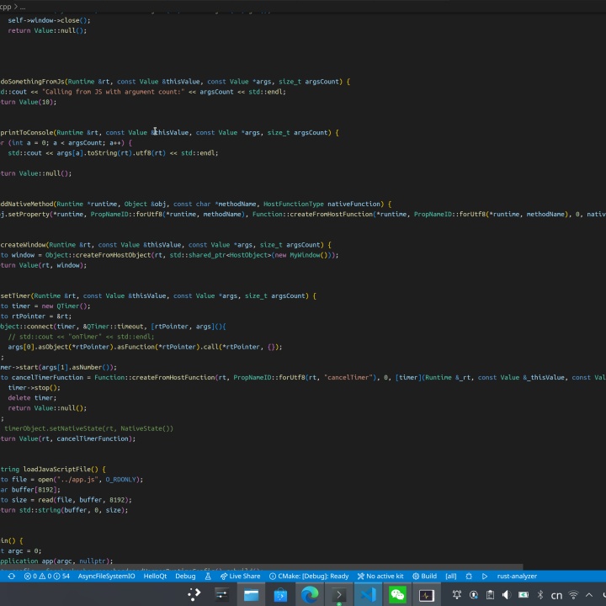Click the cn input method indicator
Image resolution: width=606 pixels, height=606 pixels.
(556, 595)
